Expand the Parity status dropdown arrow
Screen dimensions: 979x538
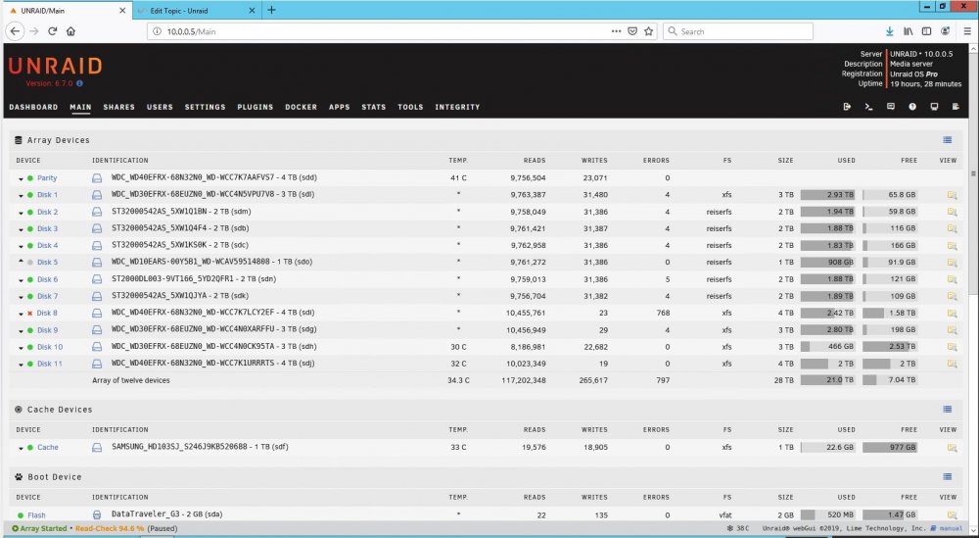click(21, 178)
